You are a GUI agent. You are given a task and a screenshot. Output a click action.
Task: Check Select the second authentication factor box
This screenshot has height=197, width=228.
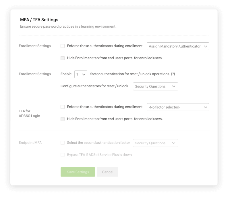click(x=63, y=143)
